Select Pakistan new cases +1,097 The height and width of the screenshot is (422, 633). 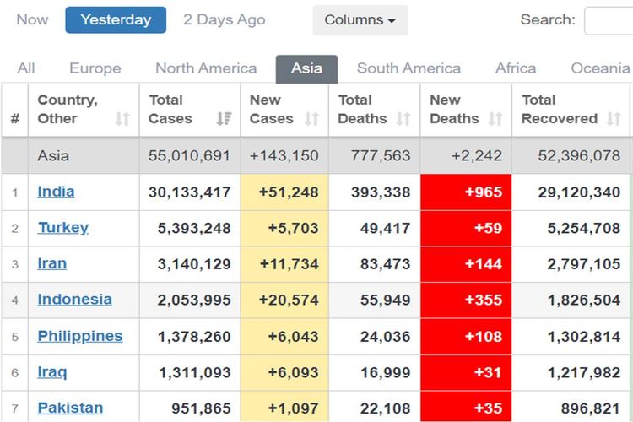click(x=294, y=408)
